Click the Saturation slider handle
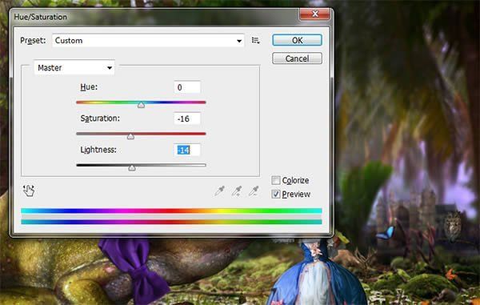Viewport: 480px width, 305px height. (x=130, y=136)
